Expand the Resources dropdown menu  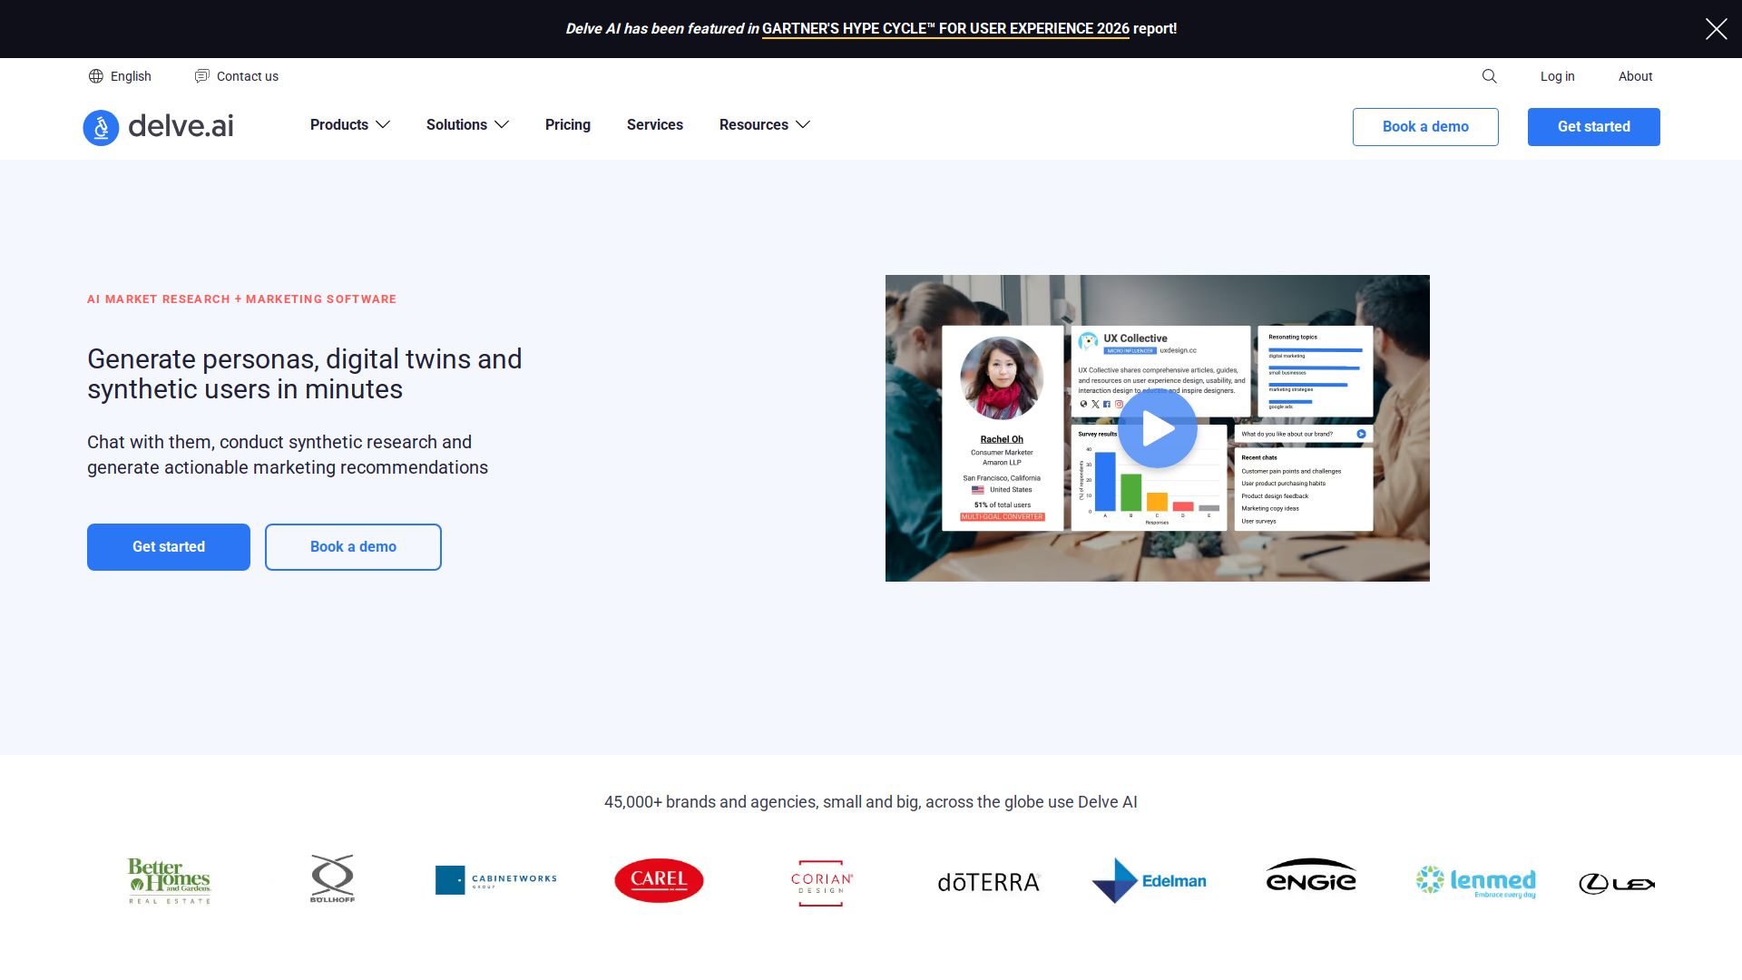(x=764, y=125)
